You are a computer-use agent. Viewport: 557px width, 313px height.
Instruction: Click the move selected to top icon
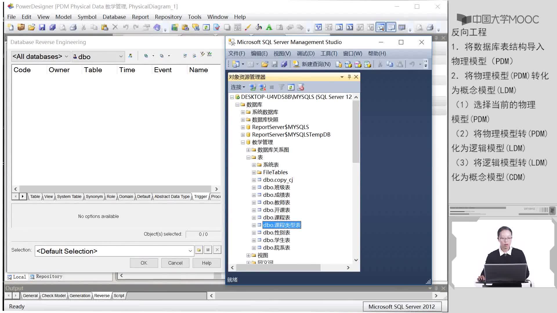[185, 56]
